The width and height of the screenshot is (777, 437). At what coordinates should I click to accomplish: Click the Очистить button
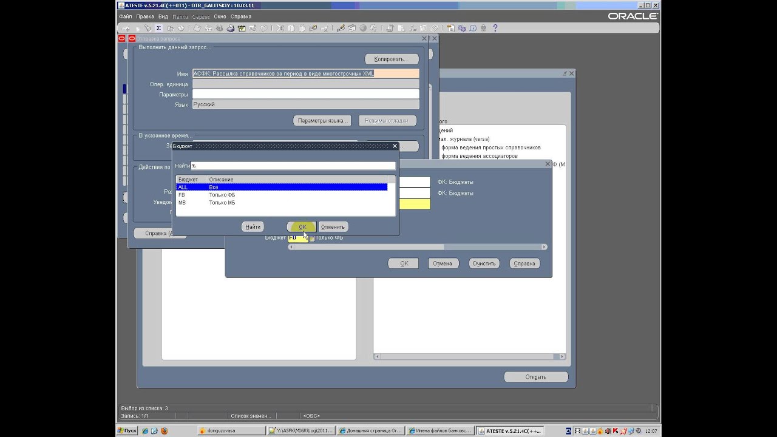point(484,263)
